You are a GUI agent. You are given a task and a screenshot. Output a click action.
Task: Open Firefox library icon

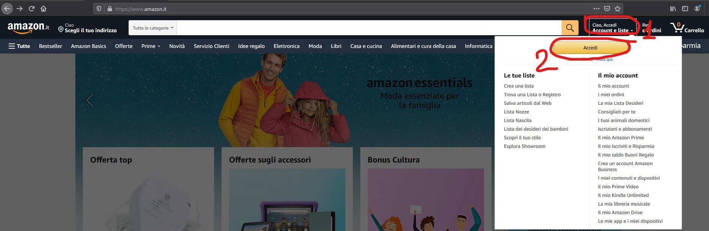point(673,9)
